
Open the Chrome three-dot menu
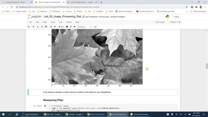pyautogui.click(x=205, y=7)
